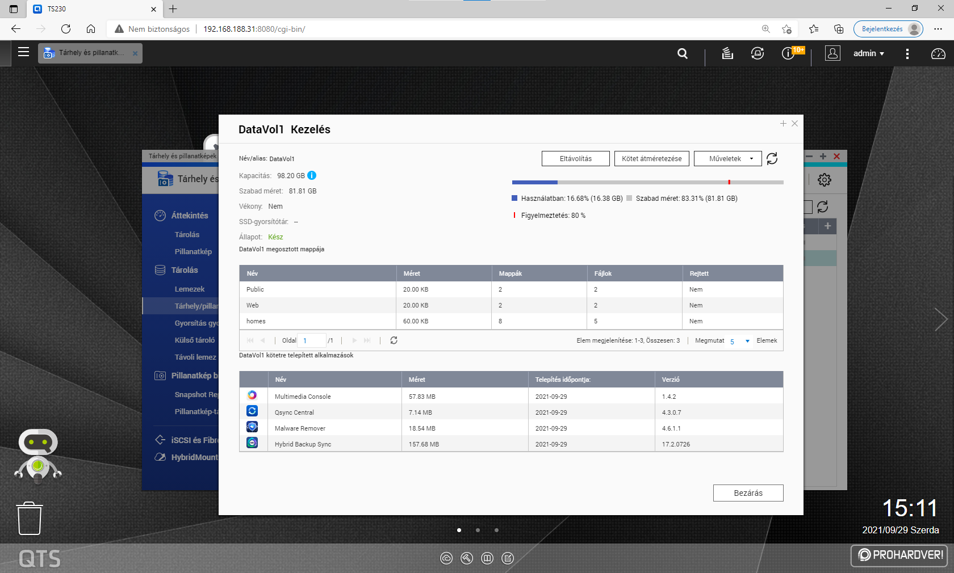Click the green Kész status text
The height and width of the screenshot is (573, 954).
click(x=275, y=237)
